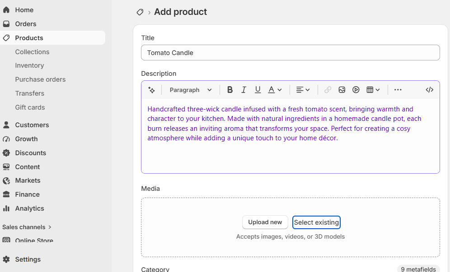
Task: Go to Collections under Products
Action: pyautogui.click(x=32, y=52)
